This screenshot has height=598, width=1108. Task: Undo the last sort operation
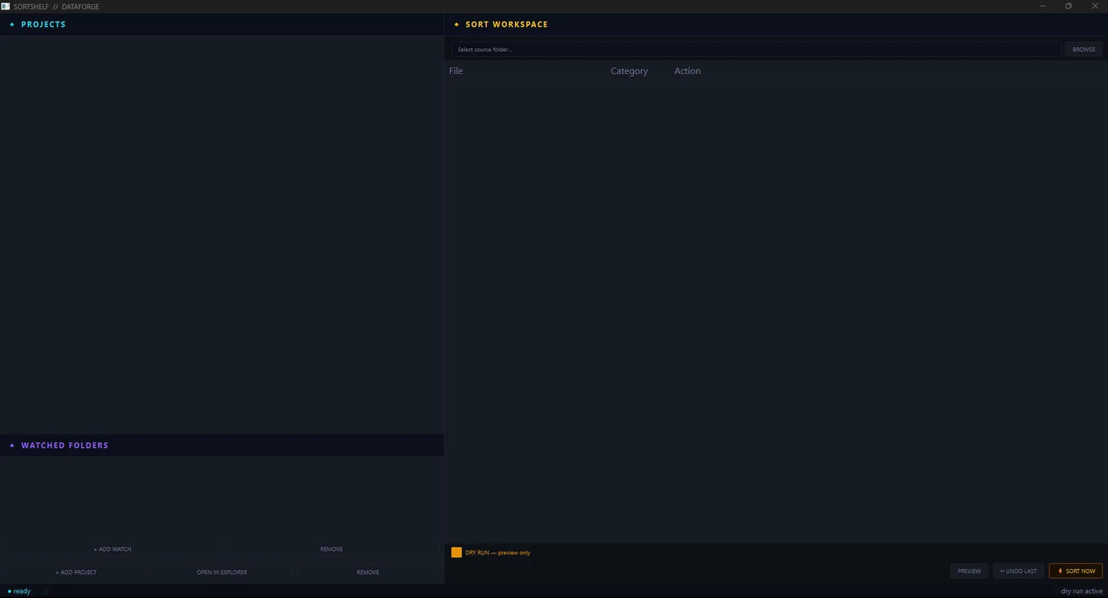point(1018,571)
